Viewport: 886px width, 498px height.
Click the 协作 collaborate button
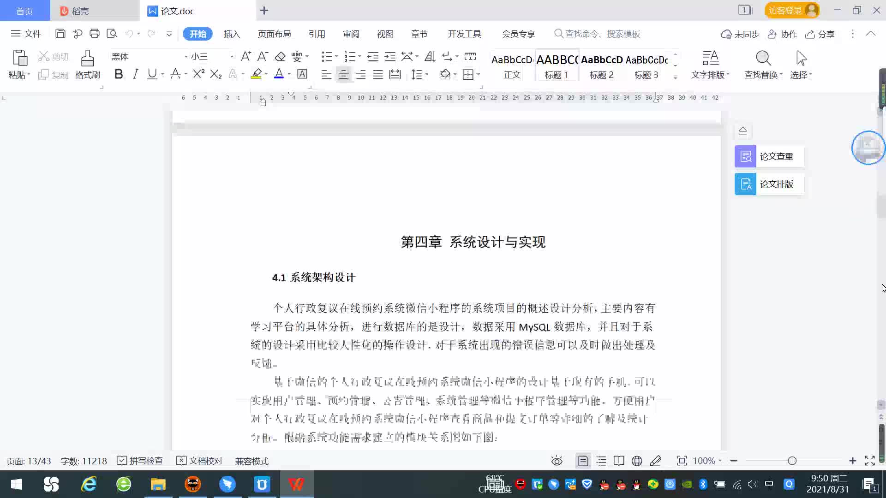(x=783, y=34)
